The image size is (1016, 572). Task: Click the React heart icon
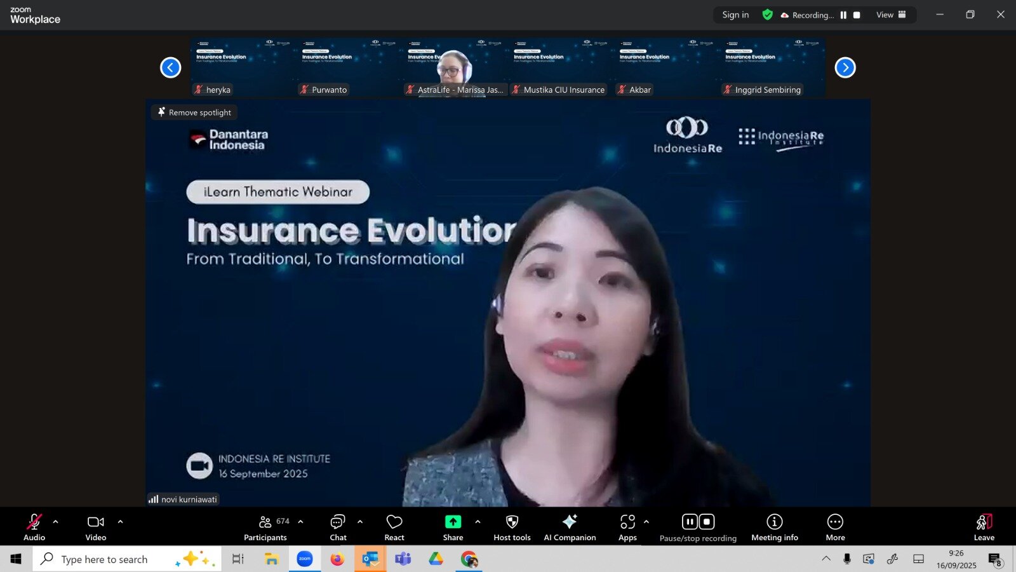pyautogui.click(x=394, y=527)
